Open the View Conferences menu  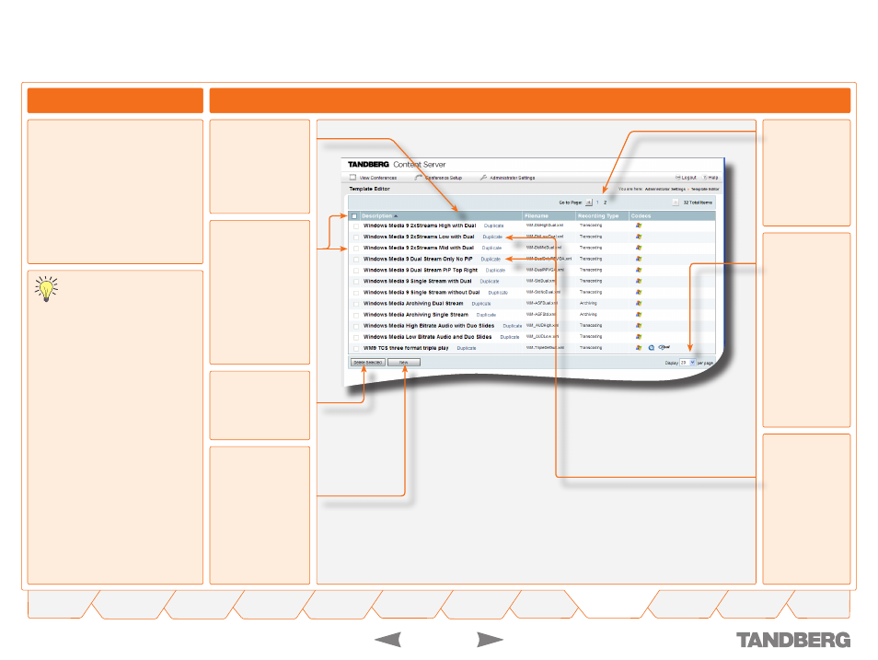click(378, 178)
